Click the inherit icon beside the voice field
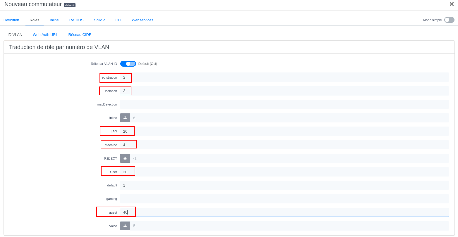 pyautogui.click(x=125, y=226)
